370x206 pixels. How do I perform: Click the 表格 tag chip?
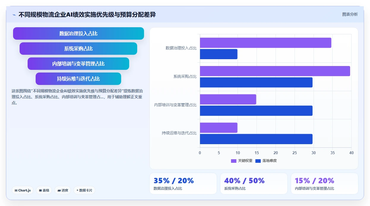[x=44, y=190]
